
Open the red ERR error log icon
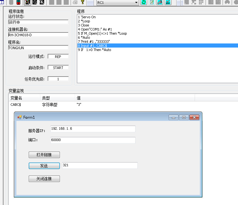(x=168, y=3)
